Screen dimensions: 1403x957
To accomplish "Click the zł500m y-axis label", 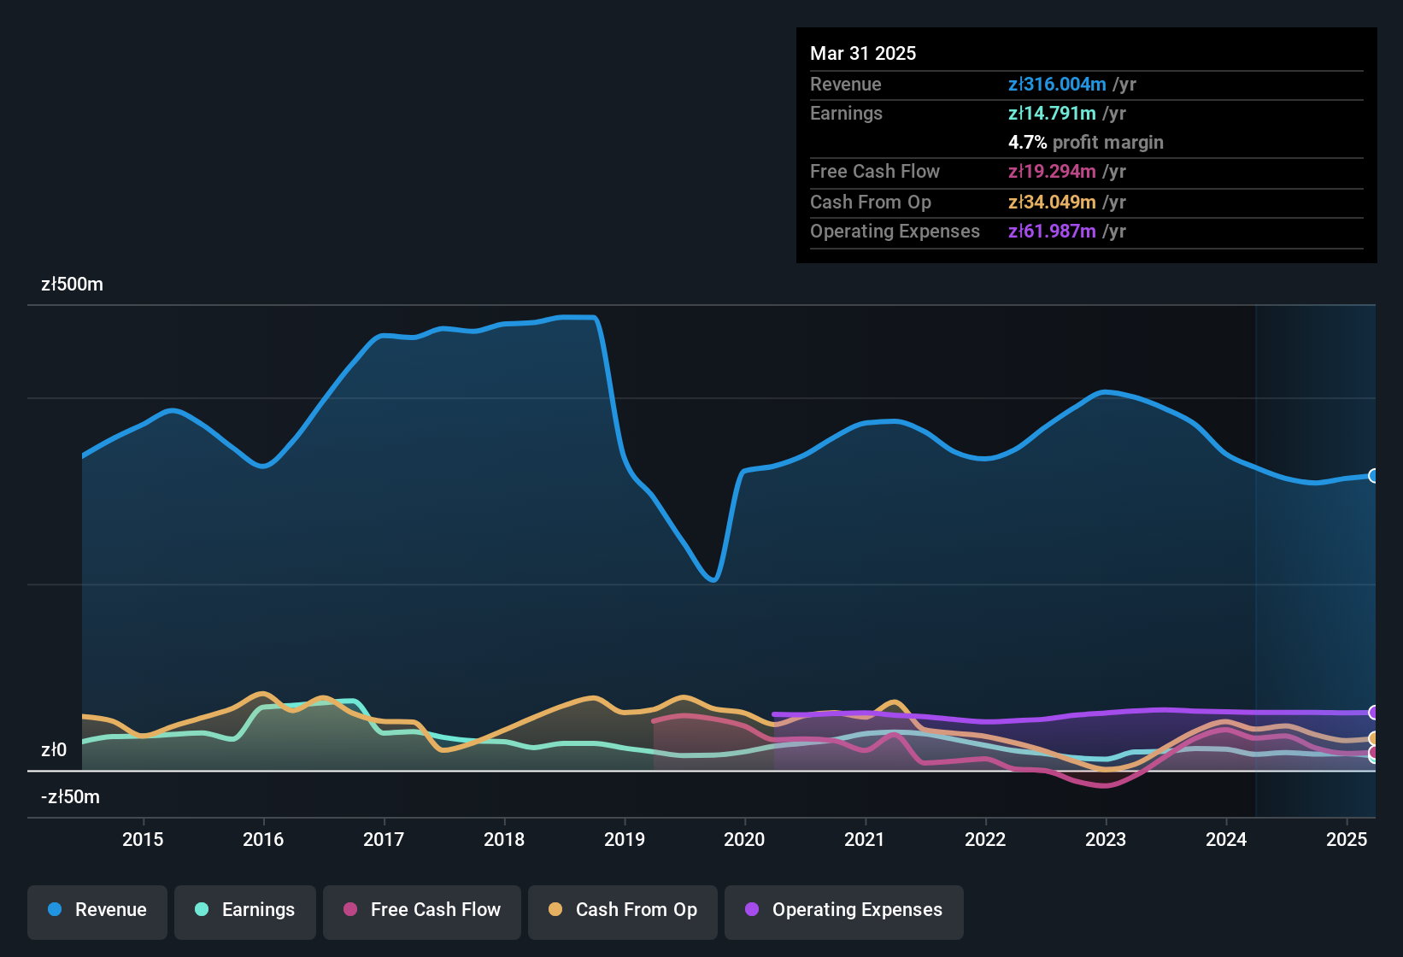I will (x=72, y=285).
